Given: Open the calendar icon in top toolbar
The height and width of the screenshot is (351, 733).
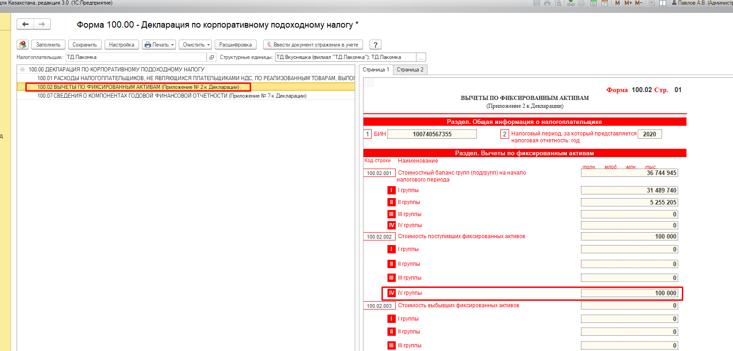Looking at the screenshot, I should (x=604, y=3).
